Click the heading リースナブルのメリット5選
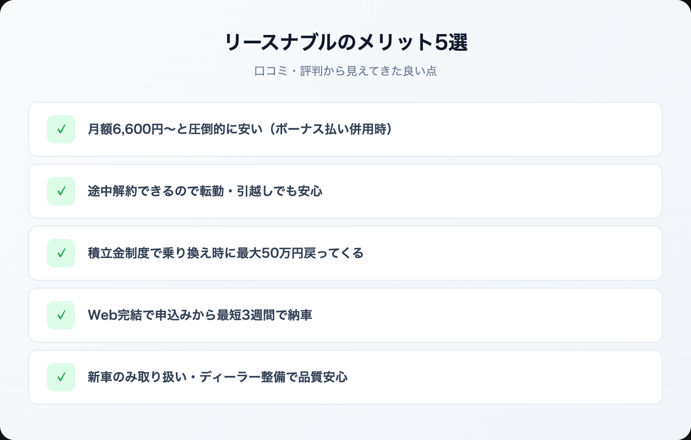Screen dimensions: 691x440 click(345, 43)
